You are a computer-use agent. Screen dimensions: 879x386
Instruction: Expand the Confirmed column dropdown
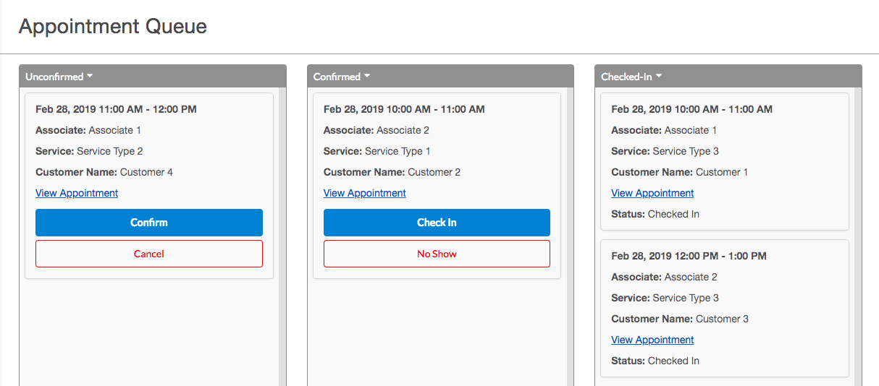342,77
